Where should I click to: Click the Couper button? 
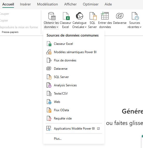4,14
